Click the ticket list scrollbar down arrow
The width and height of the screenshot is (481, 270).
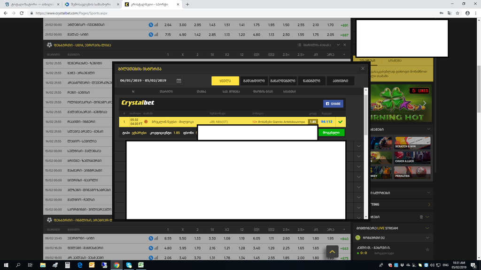pos(365,217)
